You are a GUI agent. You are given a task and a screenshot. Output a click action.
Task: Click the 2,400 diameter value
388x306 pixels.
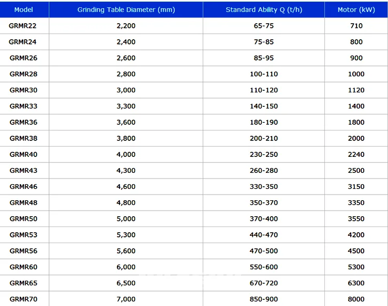click(x=126, y=42)
